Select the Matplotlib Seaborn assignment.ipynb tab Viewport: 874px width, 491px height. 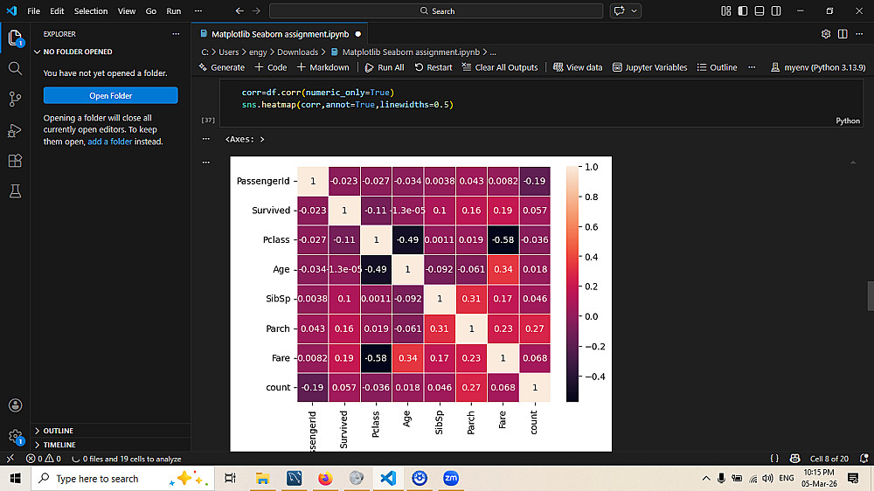280,34
